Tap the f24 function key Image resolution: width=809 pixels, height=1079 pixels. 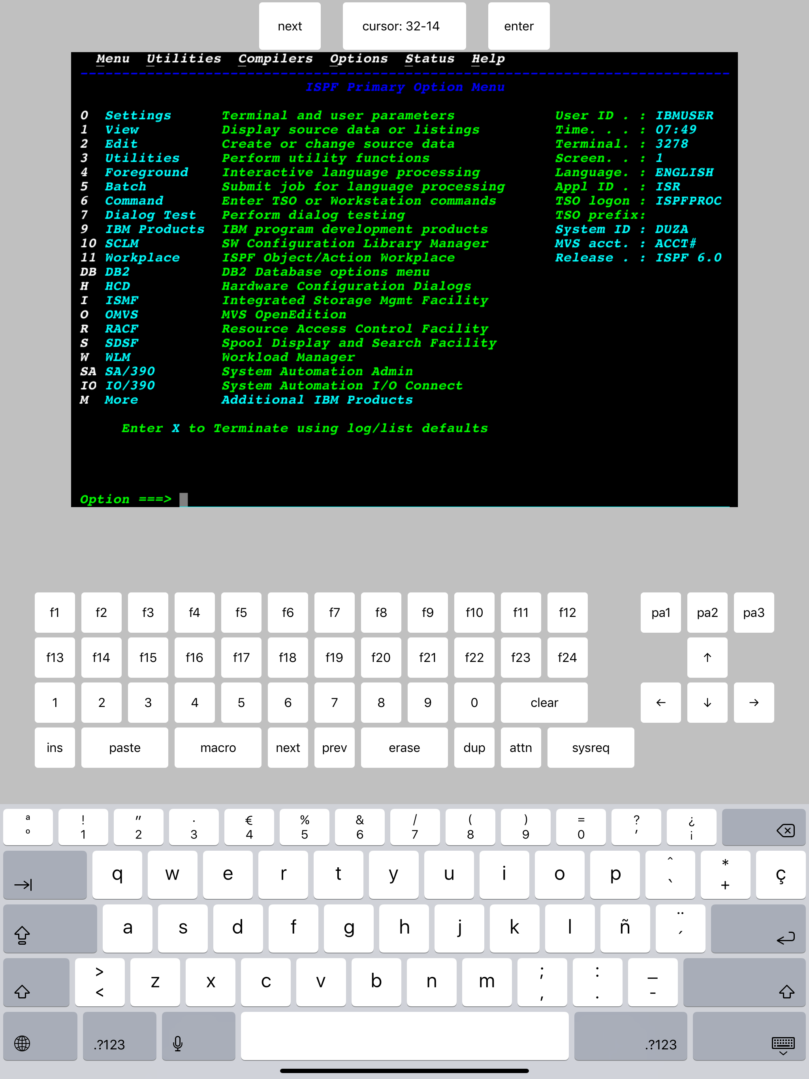pyautogui.click(x=567, y=657)
